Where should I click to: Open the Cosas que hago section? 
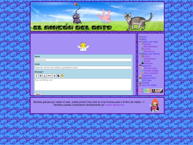point(150,42)
